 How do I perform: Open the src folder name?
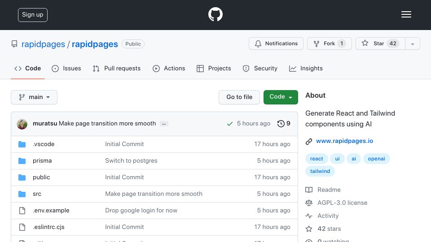(x=37, y=194)
